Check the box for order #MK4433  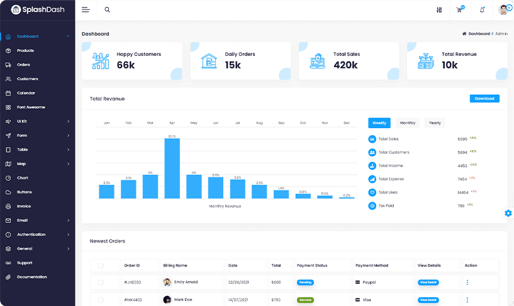[x=101, y=300]
